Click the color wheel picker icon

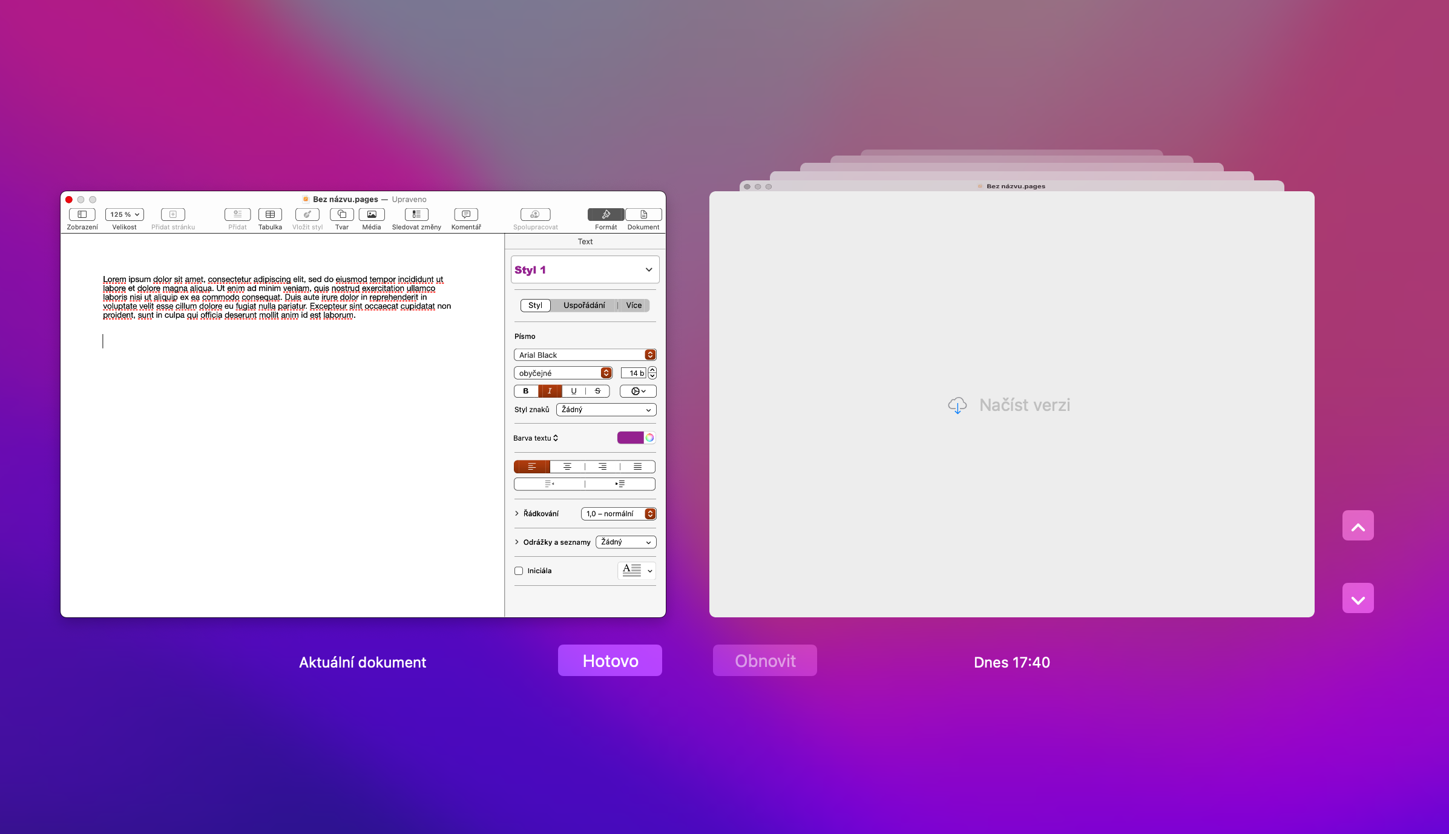[x=649, y=438]
